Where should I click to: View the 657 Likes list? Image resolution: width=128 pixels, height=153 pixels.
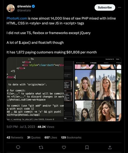point(51,137)
